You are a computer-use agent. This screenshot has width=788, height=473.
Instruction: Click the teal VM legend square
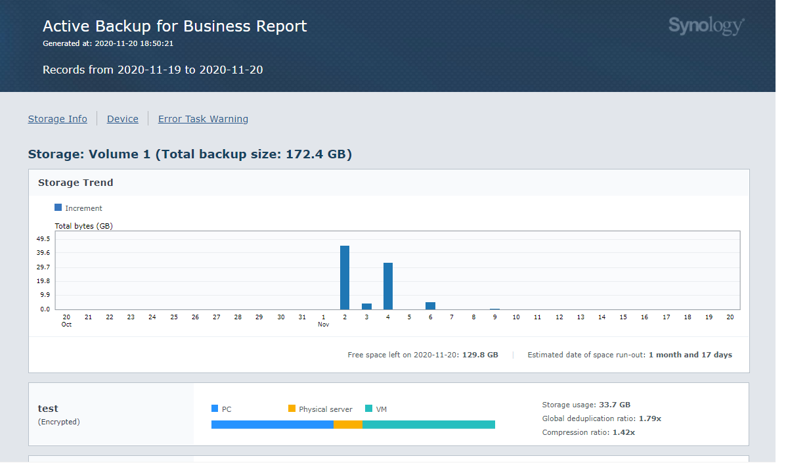coord(367,409)
